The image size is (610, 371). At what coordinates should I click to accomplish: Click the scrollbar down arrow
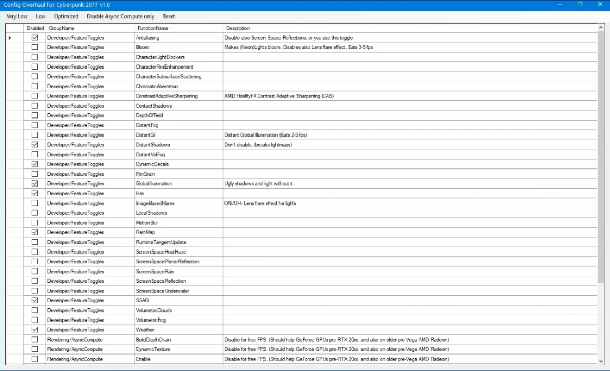pyautogui.click(x=601, y=361)
